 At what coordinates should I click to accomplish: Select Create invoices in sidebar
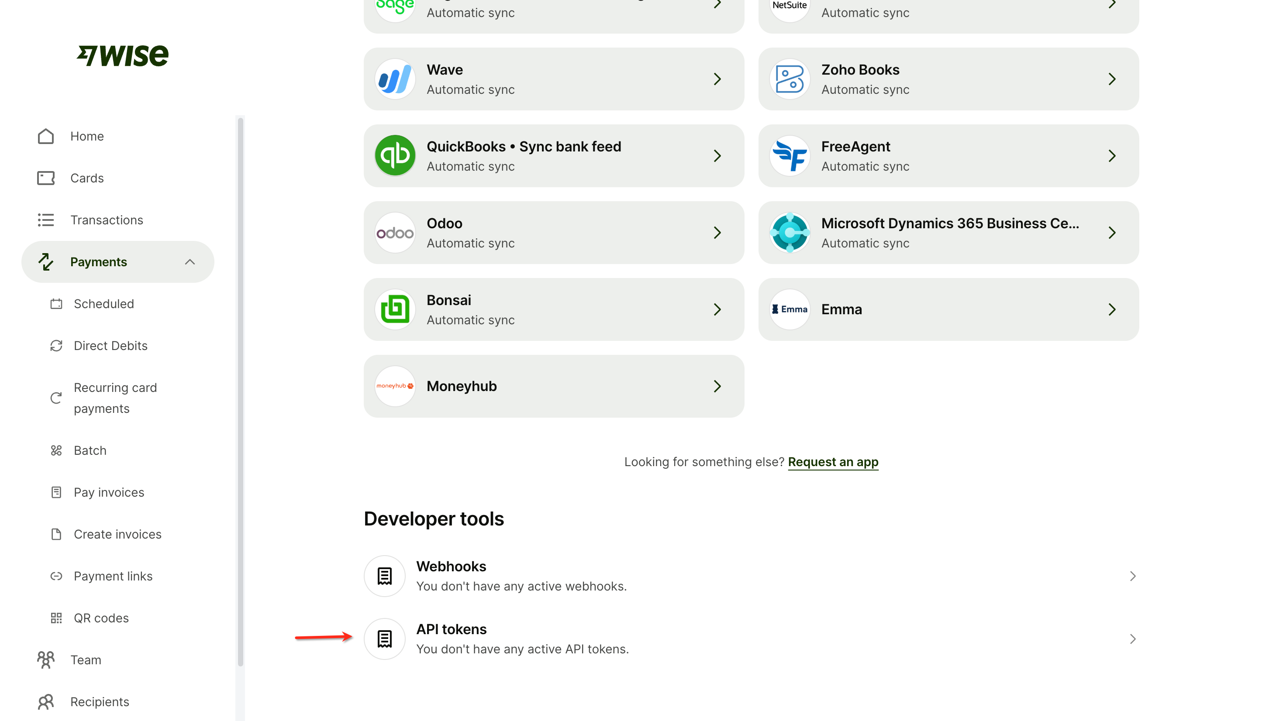(x=117, y=534)
